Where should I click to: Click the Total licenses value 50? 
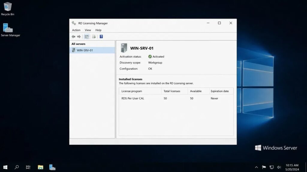165,98
